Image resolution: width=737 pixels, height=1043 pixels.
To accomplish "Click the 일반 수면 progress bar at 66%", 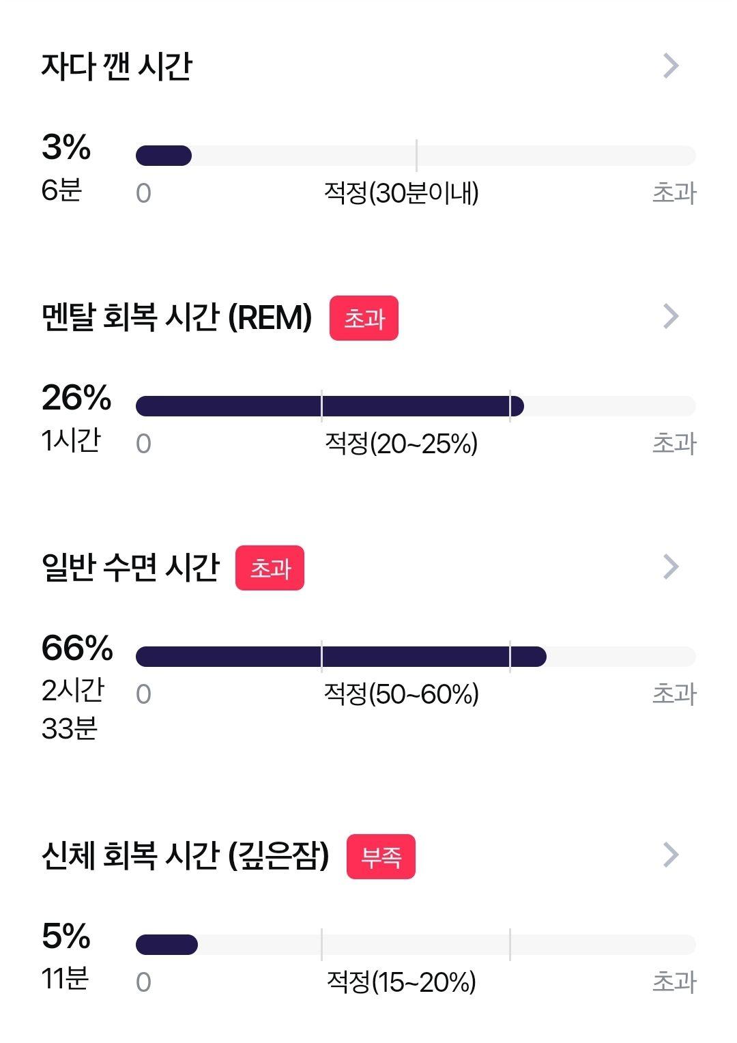I will pos(416,657).
